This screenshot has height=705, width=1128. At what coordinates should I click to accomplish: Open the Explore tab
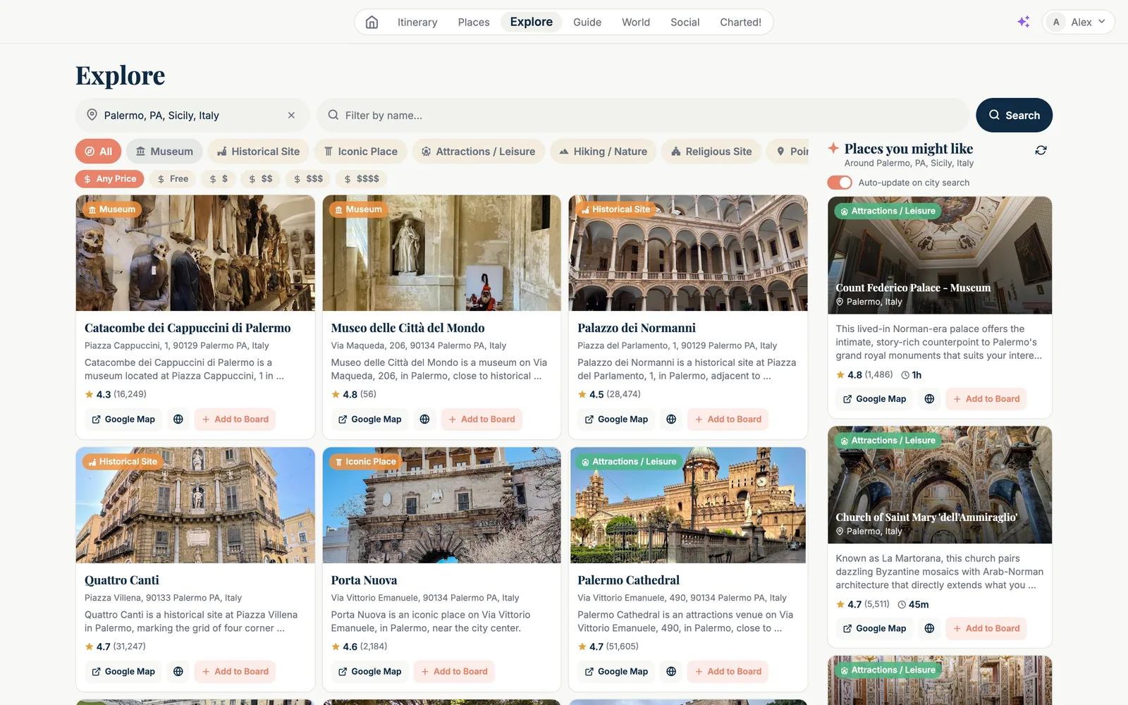[x=532, y=22]
